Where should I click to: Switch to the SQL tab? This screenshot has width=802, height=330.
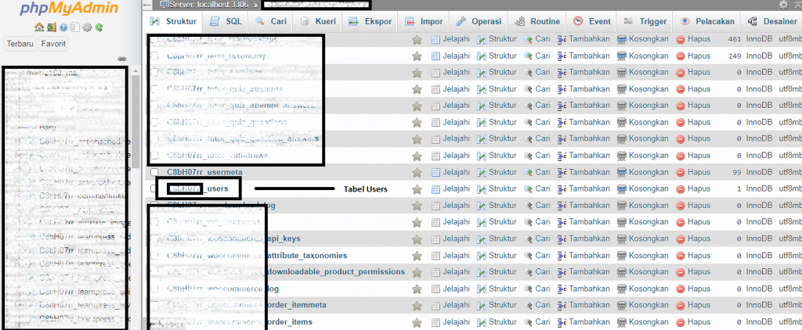(226, 22)
